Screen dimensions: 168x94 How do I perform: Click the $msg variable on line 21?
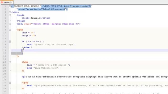(29, 65)
